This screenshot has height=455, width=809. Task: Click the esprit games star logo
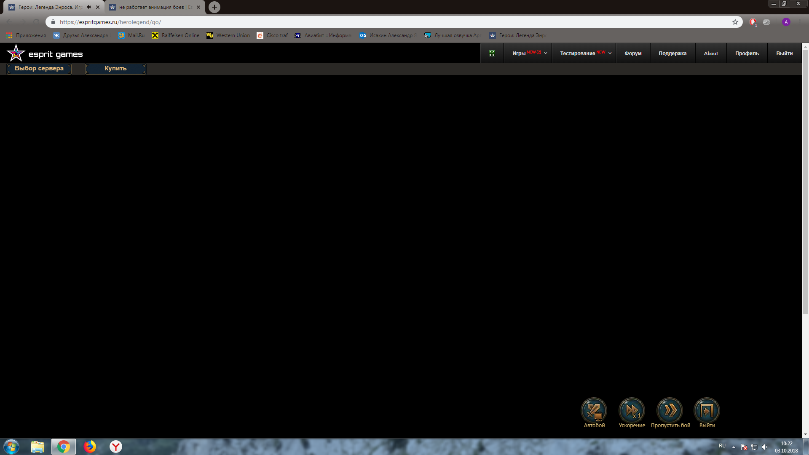[16, 54]
